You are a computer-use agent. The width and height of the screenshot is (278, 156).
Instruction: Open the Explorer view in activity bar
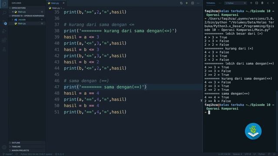click(4, 3)
